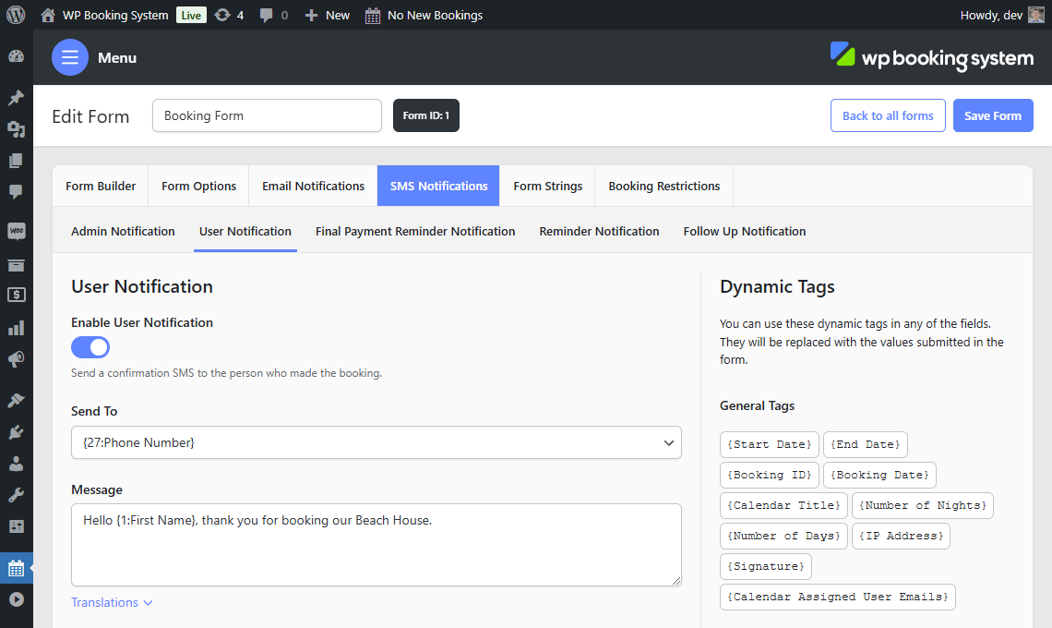Insert the {Signature} dynamic tag
1052x628 pixels.
point(766,566)
